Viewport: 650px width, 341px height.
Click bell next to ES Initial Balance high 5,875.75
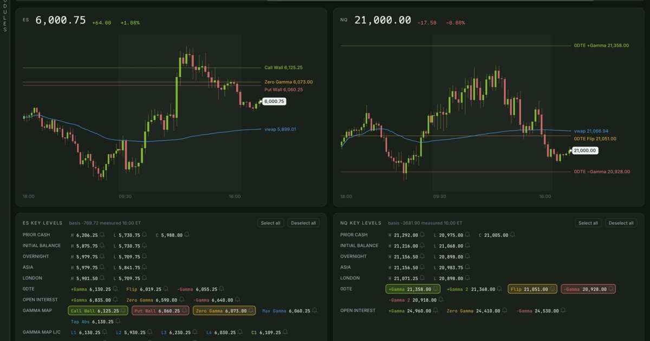(x=102, y=246)
